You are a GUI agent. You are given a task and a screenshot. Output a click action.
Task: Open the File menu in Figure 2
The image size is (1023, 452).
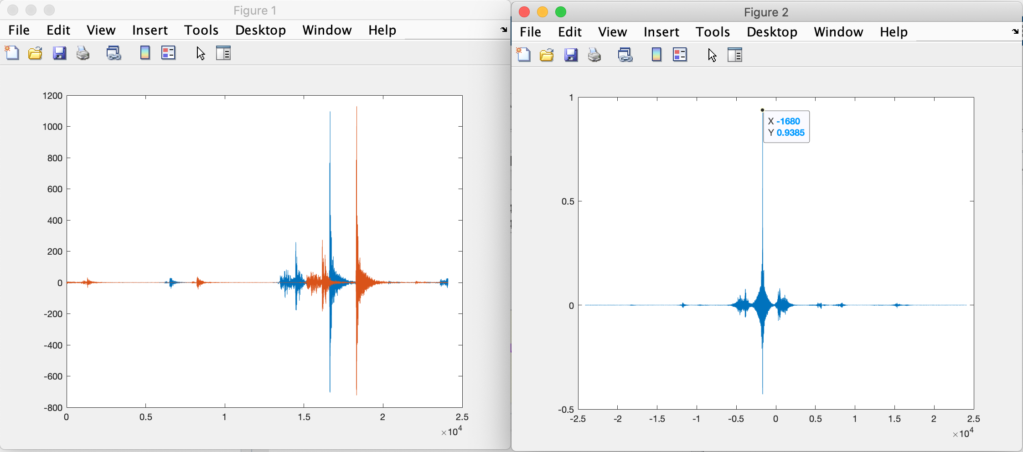pos(530,32)
